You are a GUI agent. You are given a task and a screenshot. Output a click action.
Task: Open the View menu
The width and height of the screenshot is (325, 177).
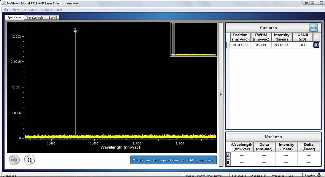click(15, 10)
